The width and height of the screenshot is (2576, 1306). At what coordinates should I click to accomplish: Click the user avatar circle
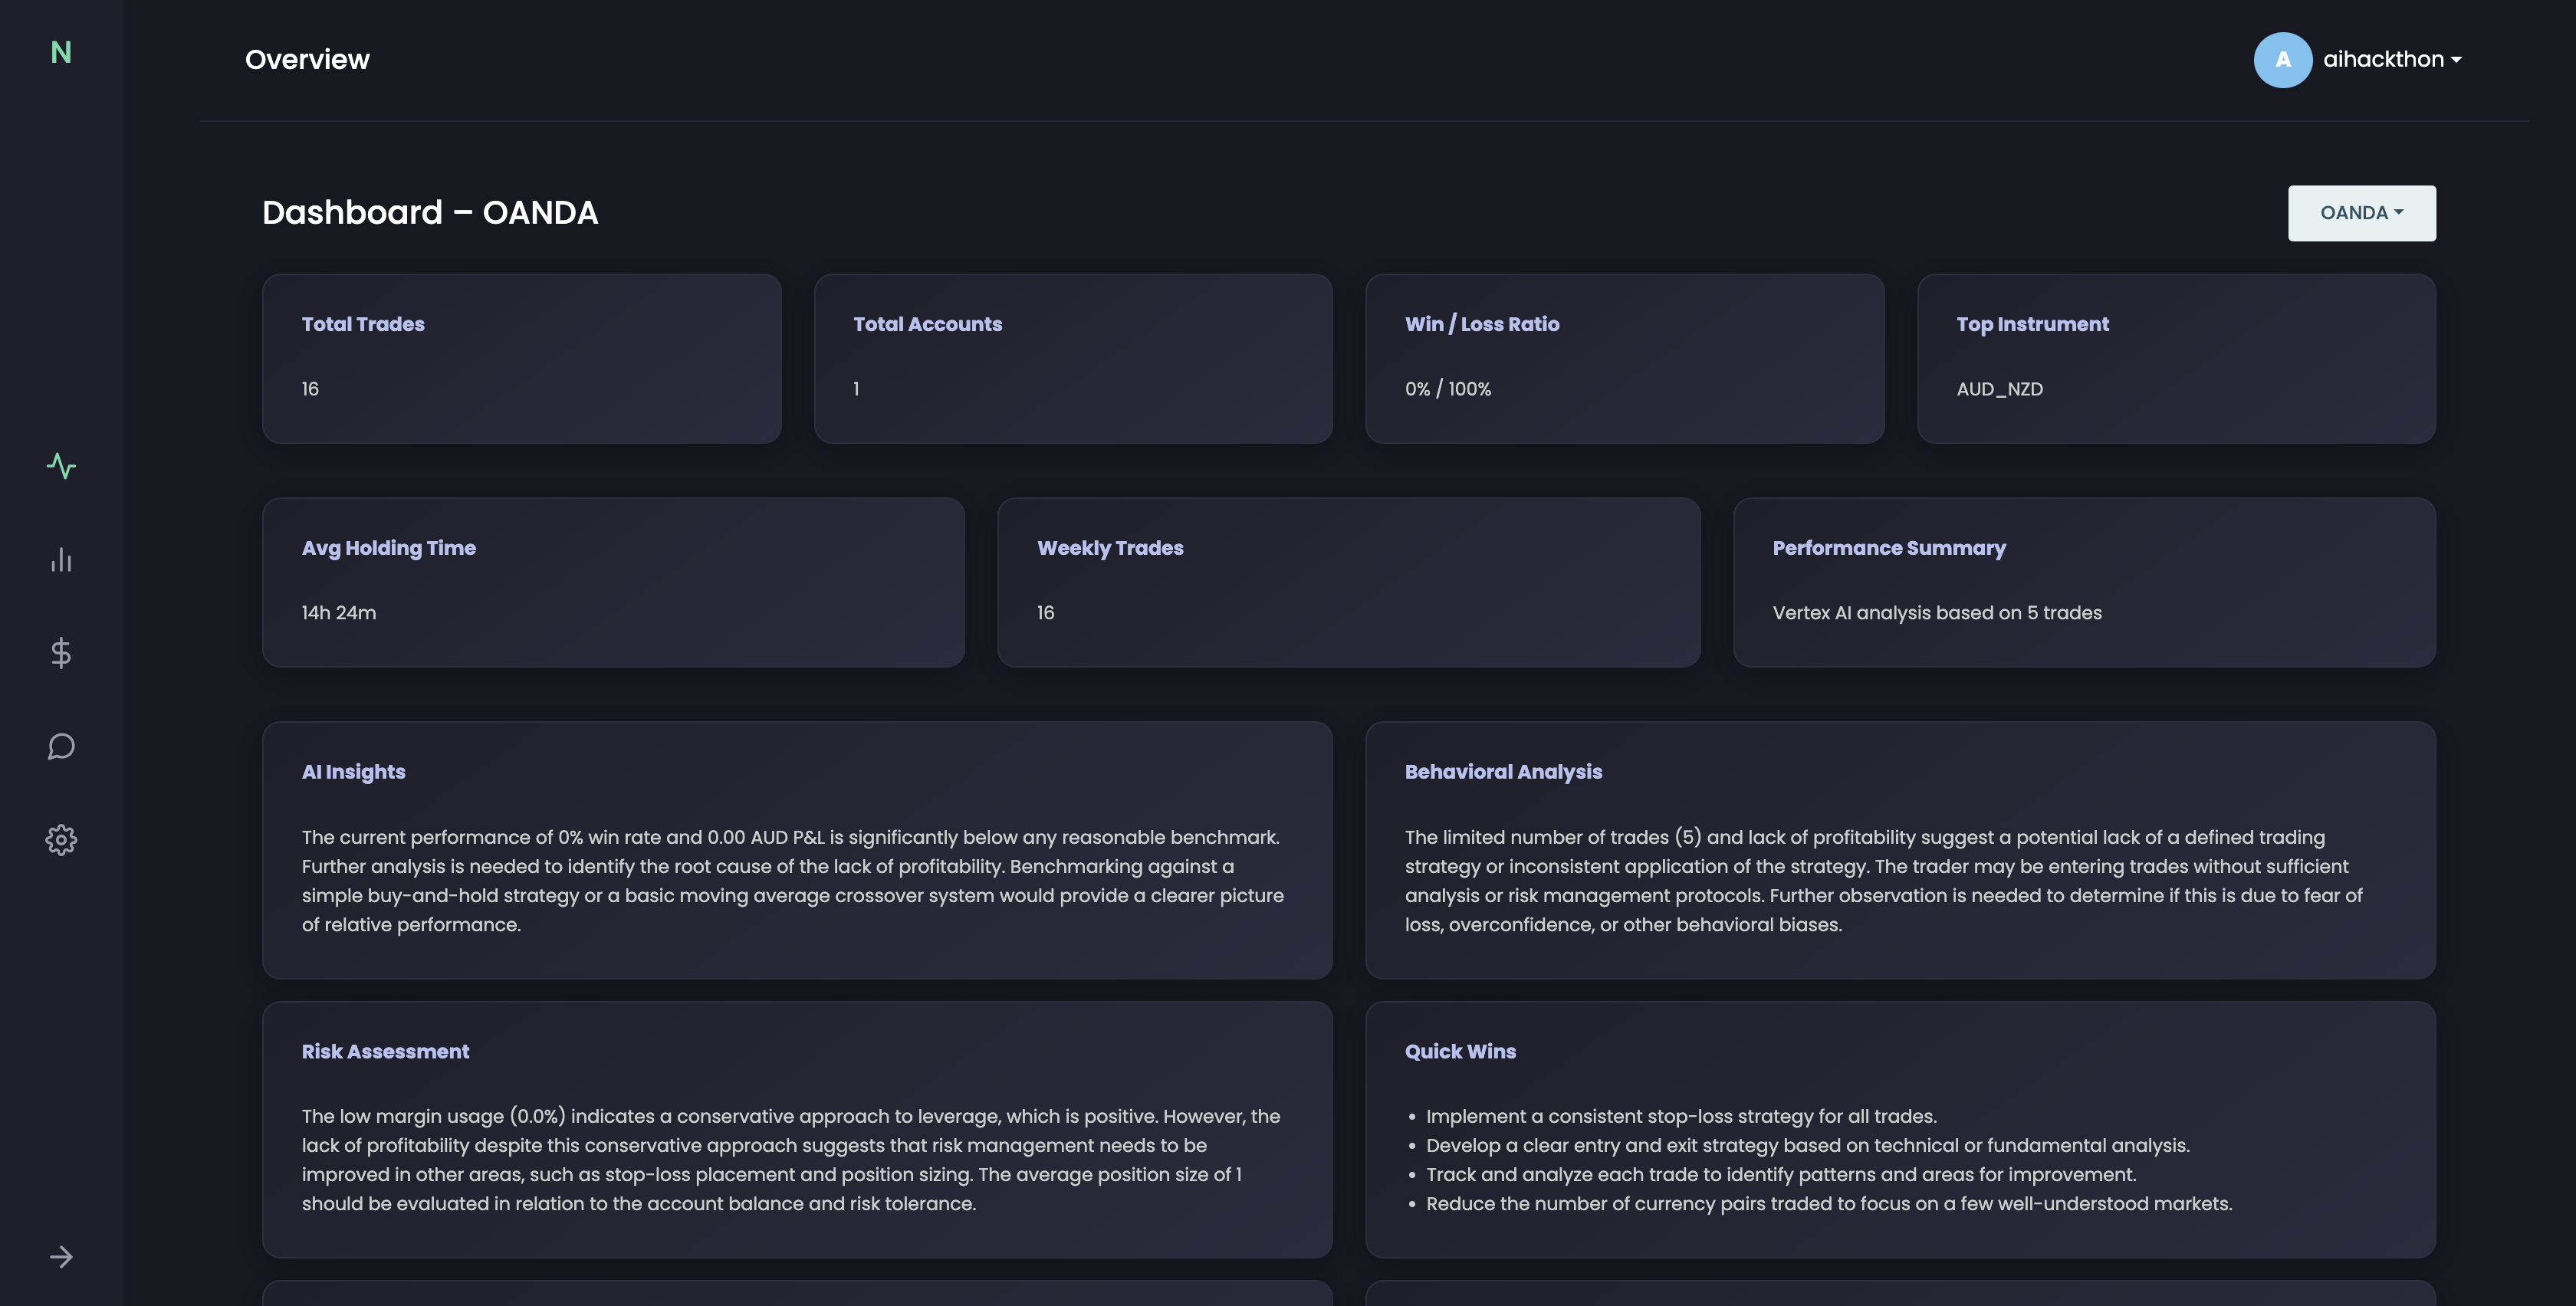click(x=2282, y=60)
